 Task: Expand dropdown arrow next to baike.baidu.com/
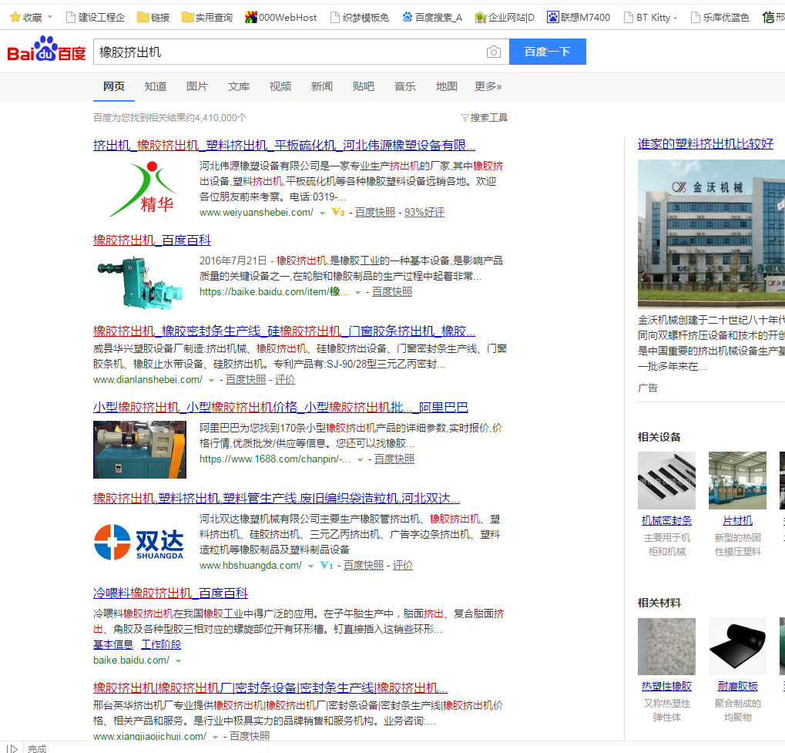click(178, 661)
